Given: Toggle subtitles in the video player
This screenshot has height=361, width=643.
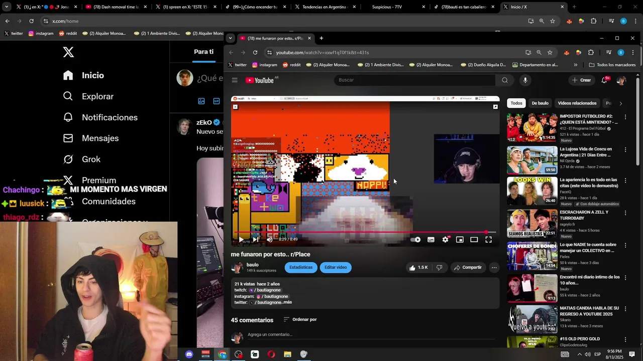Looking at the screenshot, I should coord(431,240).
